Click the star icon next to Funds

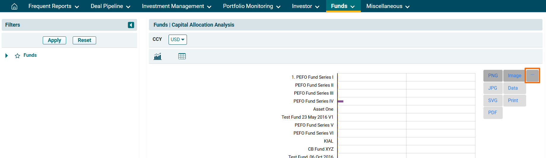18,56
